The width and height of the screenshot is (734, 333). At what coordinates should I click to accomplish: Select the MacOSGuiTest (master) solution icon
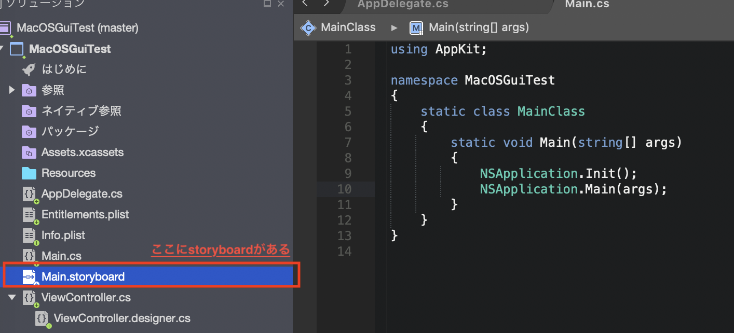pyautogui.click(x=5, y=28)
